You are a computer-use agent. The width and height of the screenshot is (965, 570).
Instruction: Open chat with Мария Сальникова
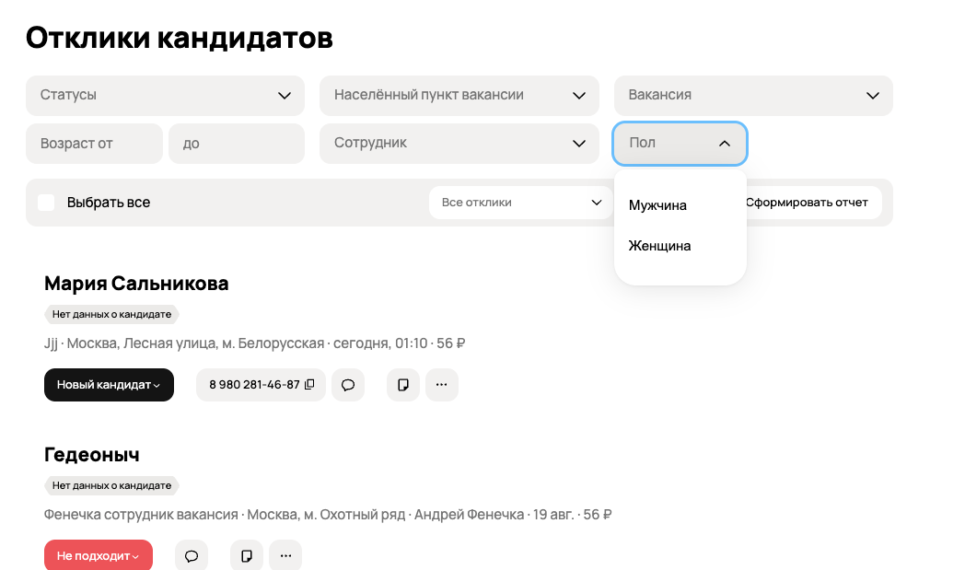[x=348, y=385]
